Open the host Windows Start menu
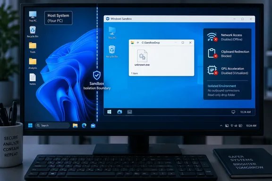This screenshot has width=272, height=181. [x=30, y=125]
